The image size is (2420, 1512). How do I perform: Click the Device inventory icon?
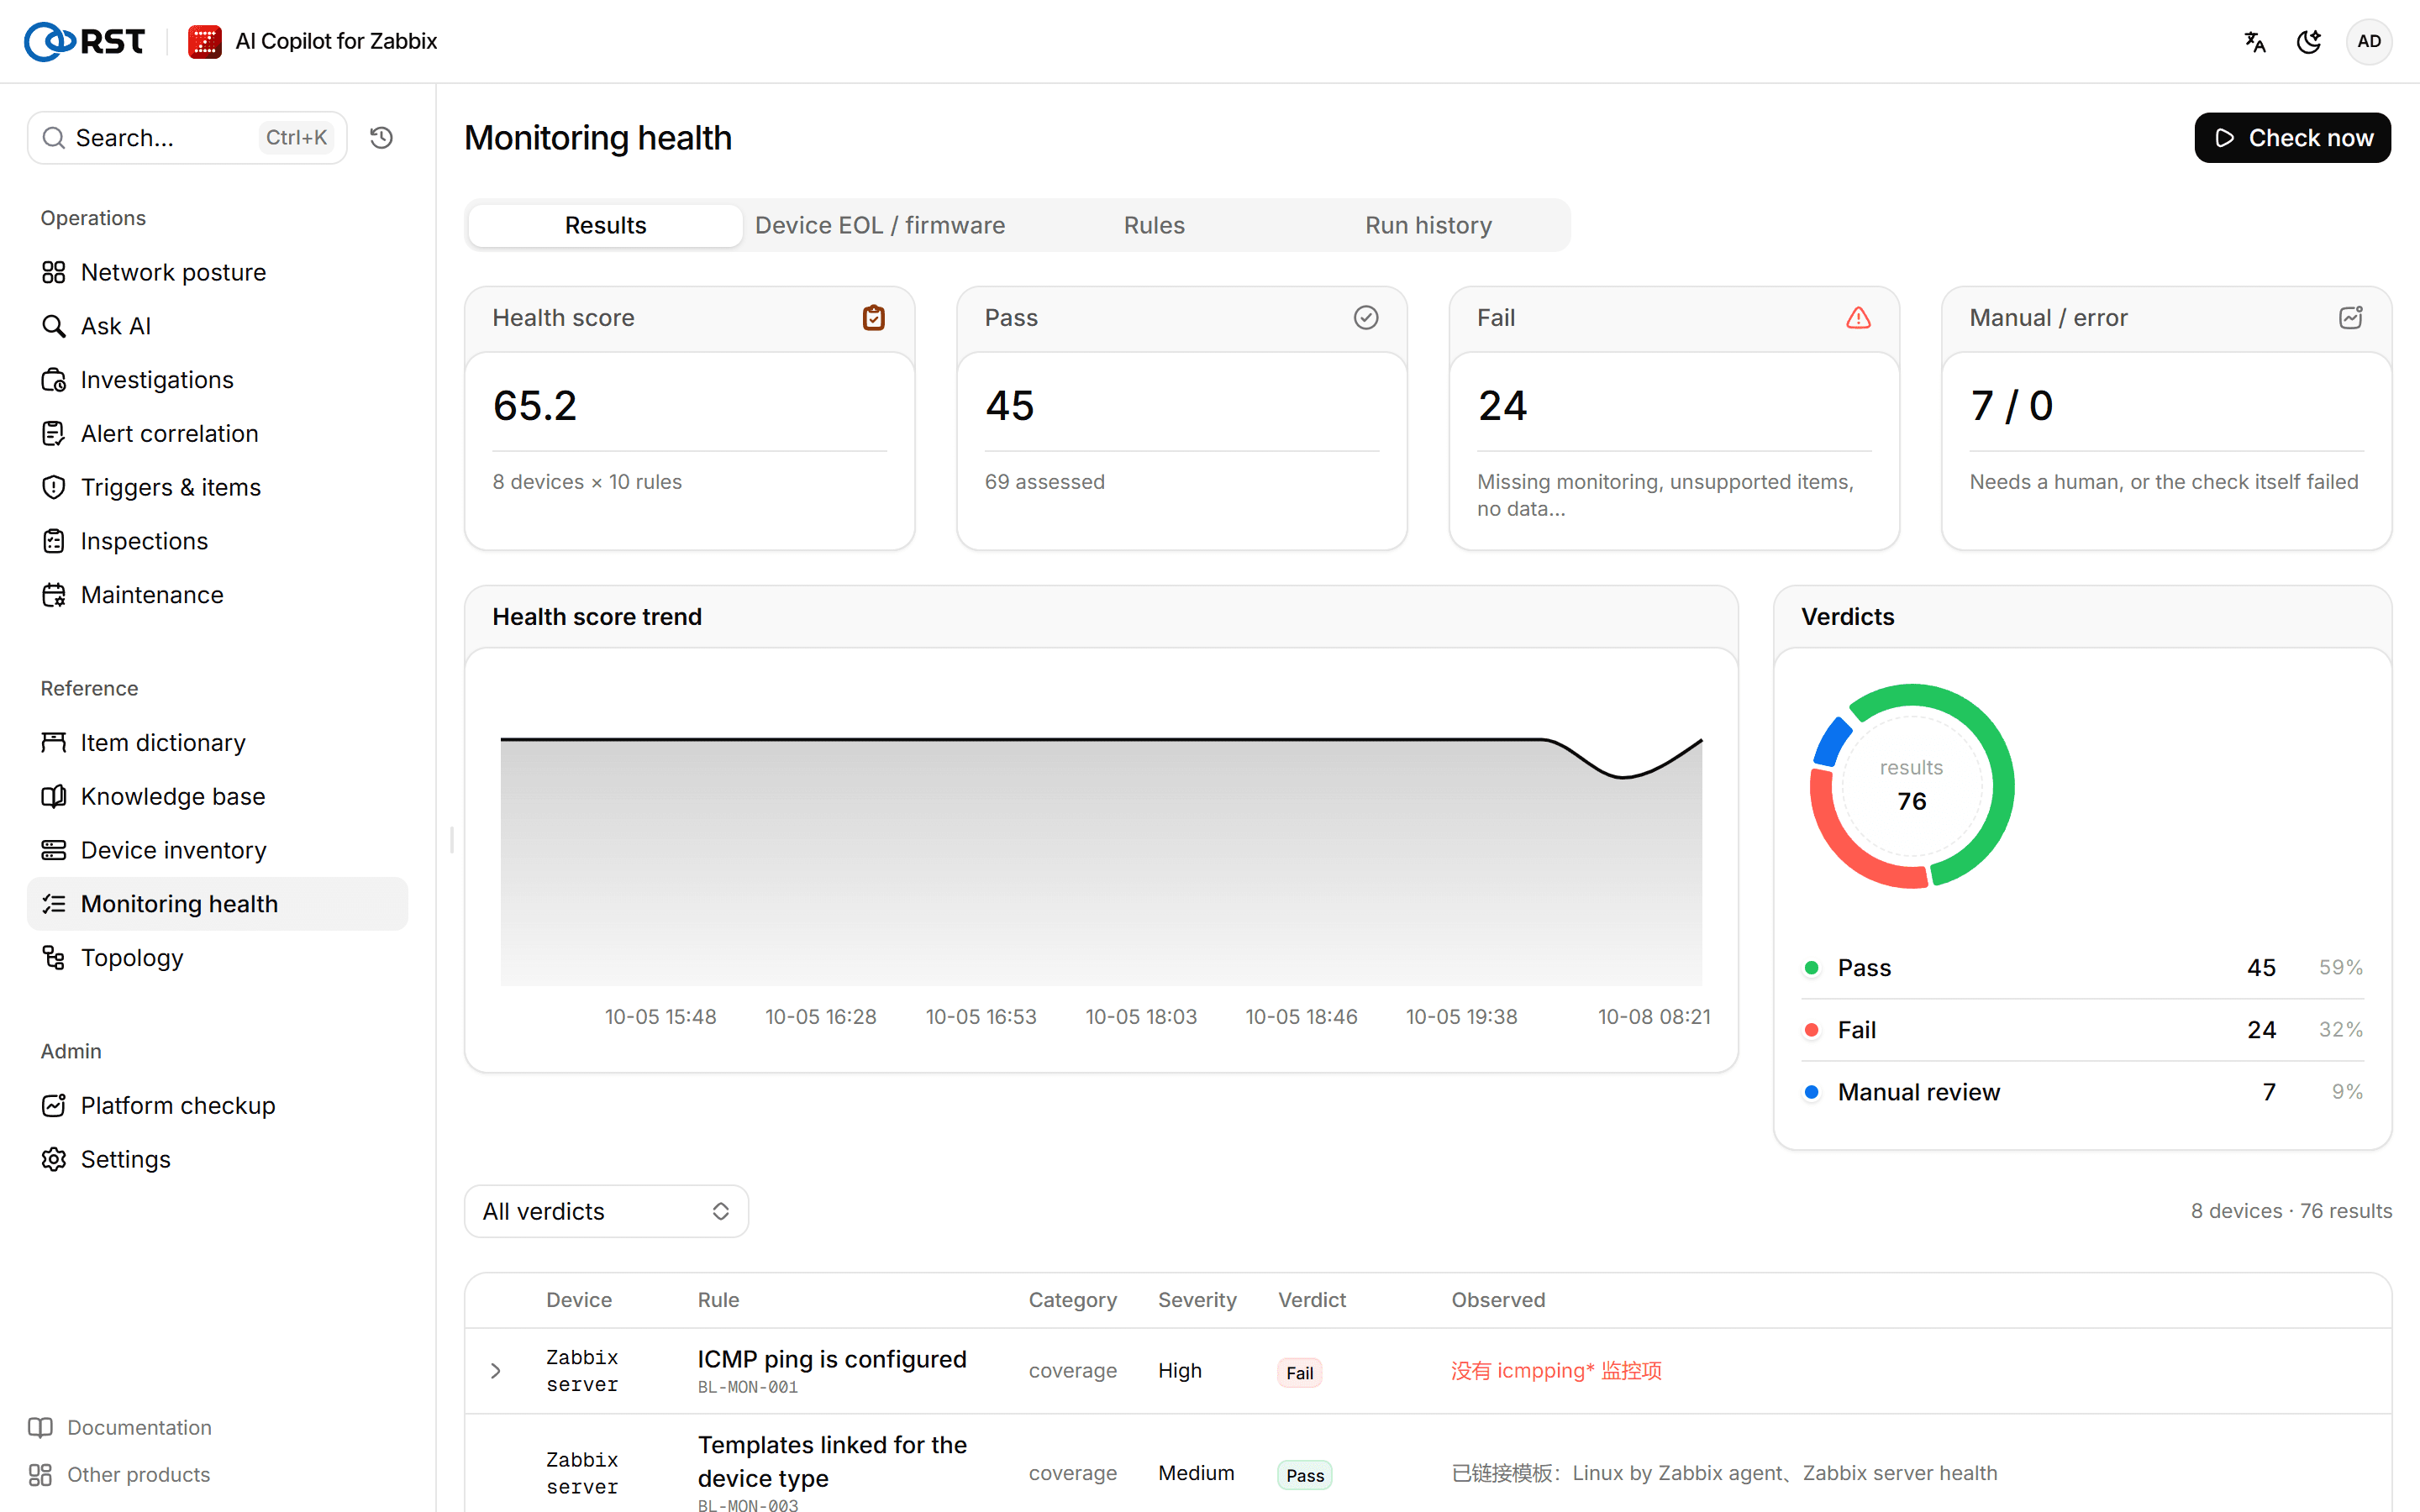(54, 850)
